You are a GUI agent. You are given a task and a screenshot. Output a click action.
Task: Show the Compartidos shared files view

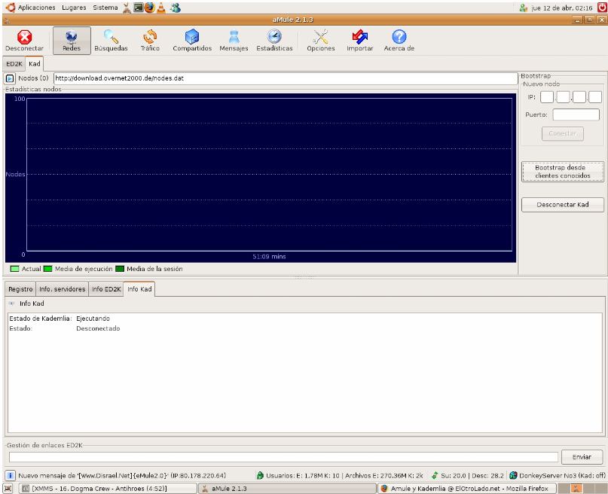coord(191,41)
